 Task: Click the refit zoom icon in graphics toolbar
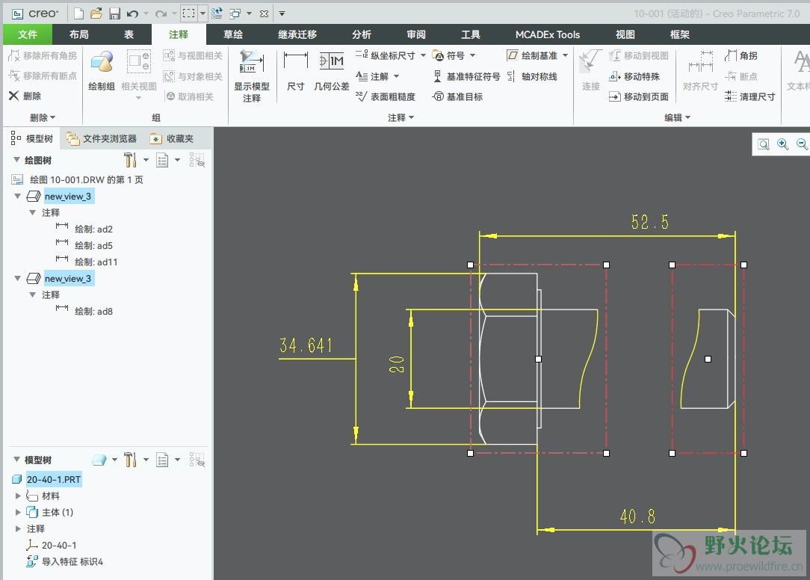(764, 144)
